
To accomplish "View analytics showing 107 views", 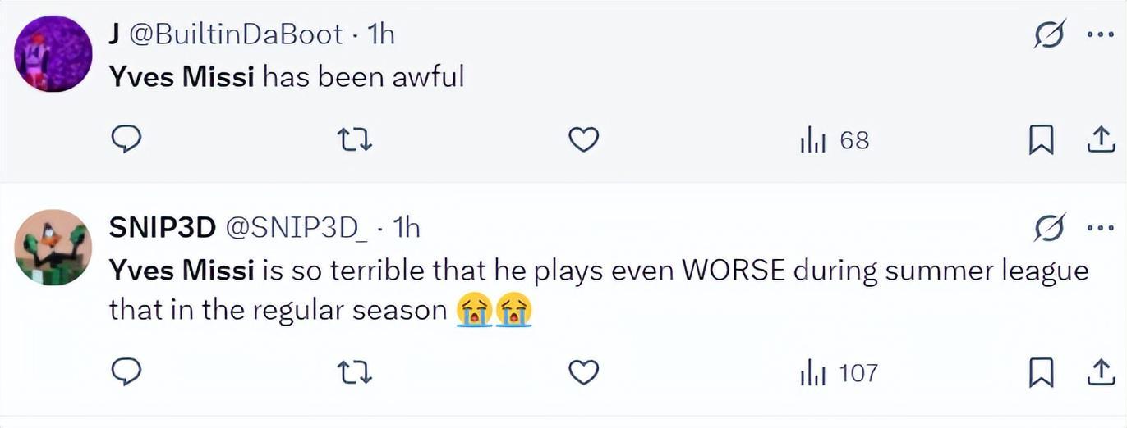I will tap(839, 374).
